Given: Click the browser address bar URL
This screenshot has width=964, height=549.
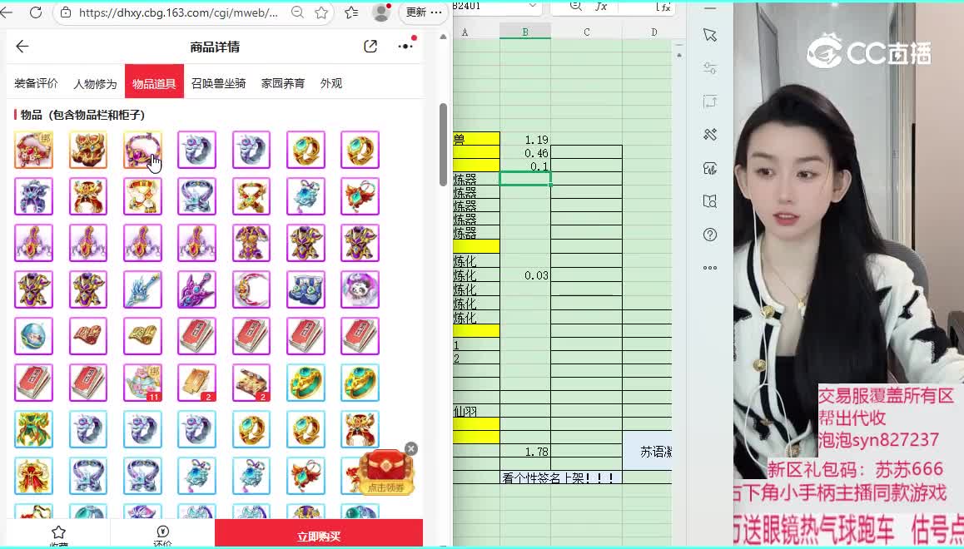Looking at the screenshot, I should pyautogui.click(x=178, y=12).
